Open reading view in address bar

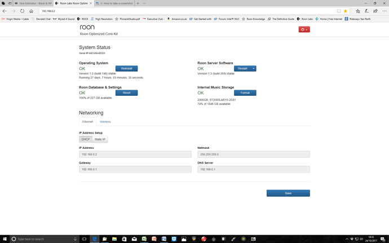point(339,11)
